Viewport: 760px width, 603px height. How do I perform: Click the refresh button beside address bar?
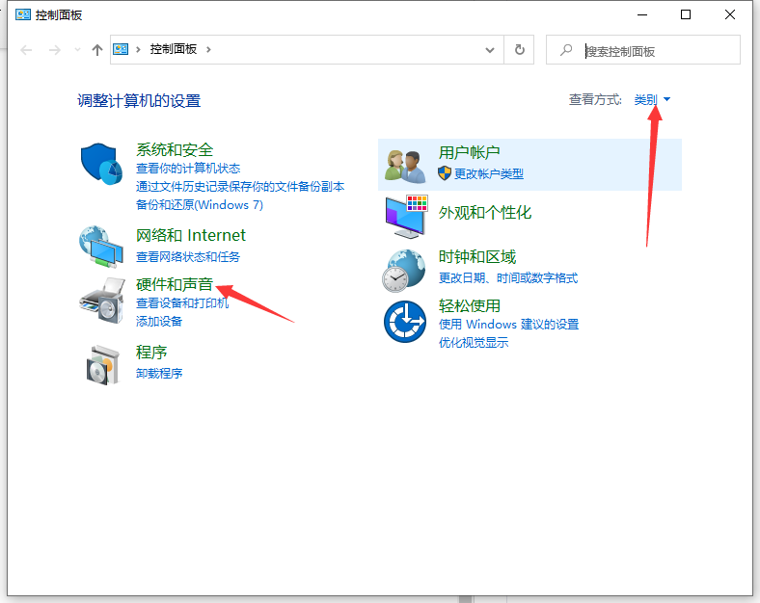click(520, 50)
